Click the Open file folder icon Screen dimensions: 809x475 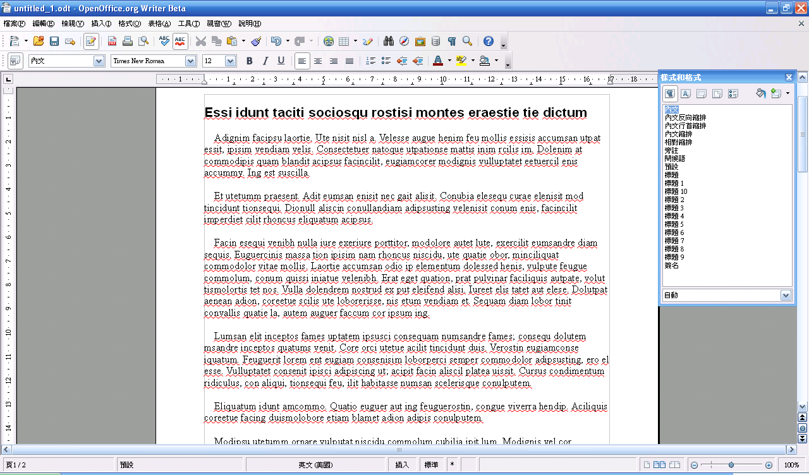click(39, 41)
